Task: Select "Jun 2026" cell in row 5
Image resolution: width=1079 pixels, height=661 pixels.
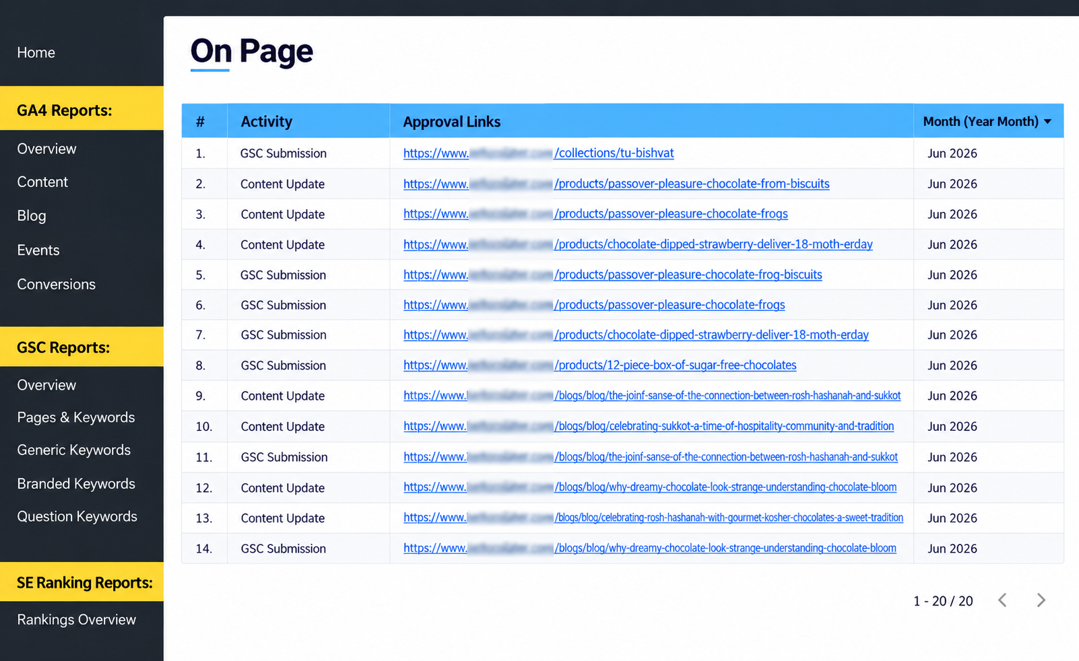Action: [952, 275]
